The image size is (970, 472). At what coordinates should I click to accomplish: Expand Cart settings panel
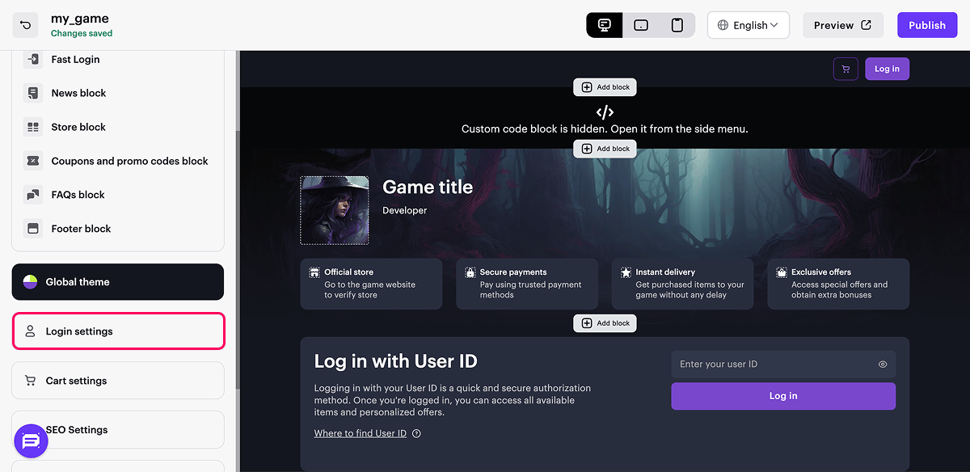click(x=117, y=381)
